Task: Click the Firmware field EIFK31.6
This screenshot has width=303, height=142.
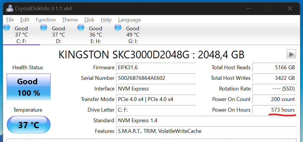Action: coord(156,67)
